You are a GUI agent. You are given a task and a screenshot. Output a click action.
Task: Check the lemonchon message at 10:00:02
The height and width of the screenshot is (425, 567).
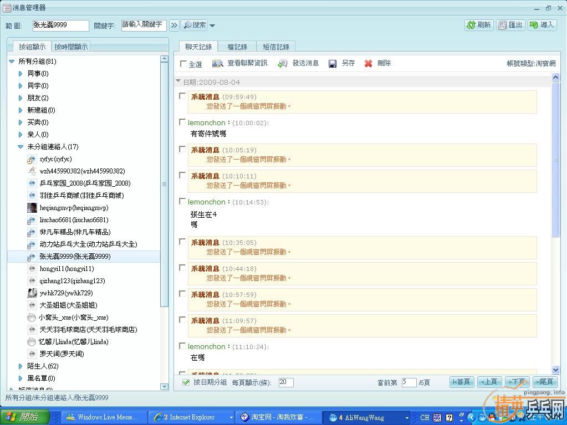[182, 122]
